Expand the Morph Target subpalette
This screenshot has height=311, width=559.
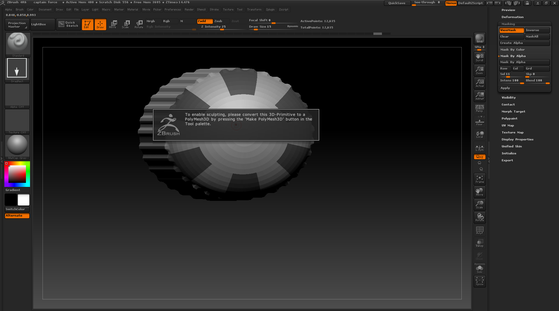513,112
